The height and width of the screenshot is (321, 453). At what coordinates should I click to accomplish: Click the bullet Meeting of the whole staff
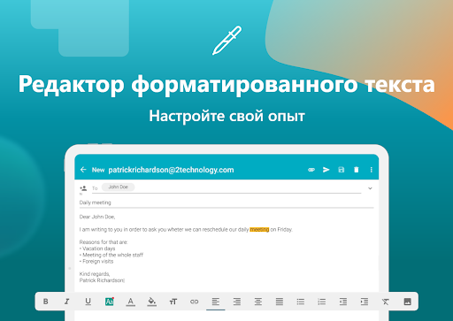pos(112,255)
